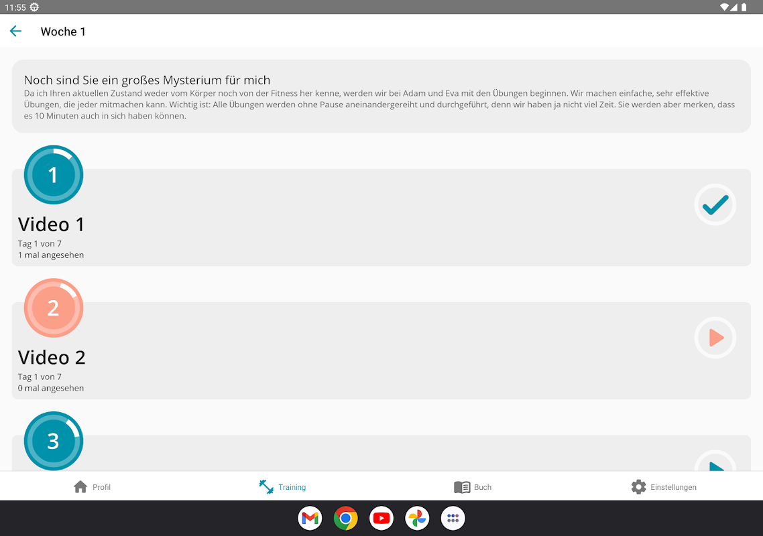Click the checkmark button on Video 1
This screenshot has width=763, height=536.
click(715, 205)
